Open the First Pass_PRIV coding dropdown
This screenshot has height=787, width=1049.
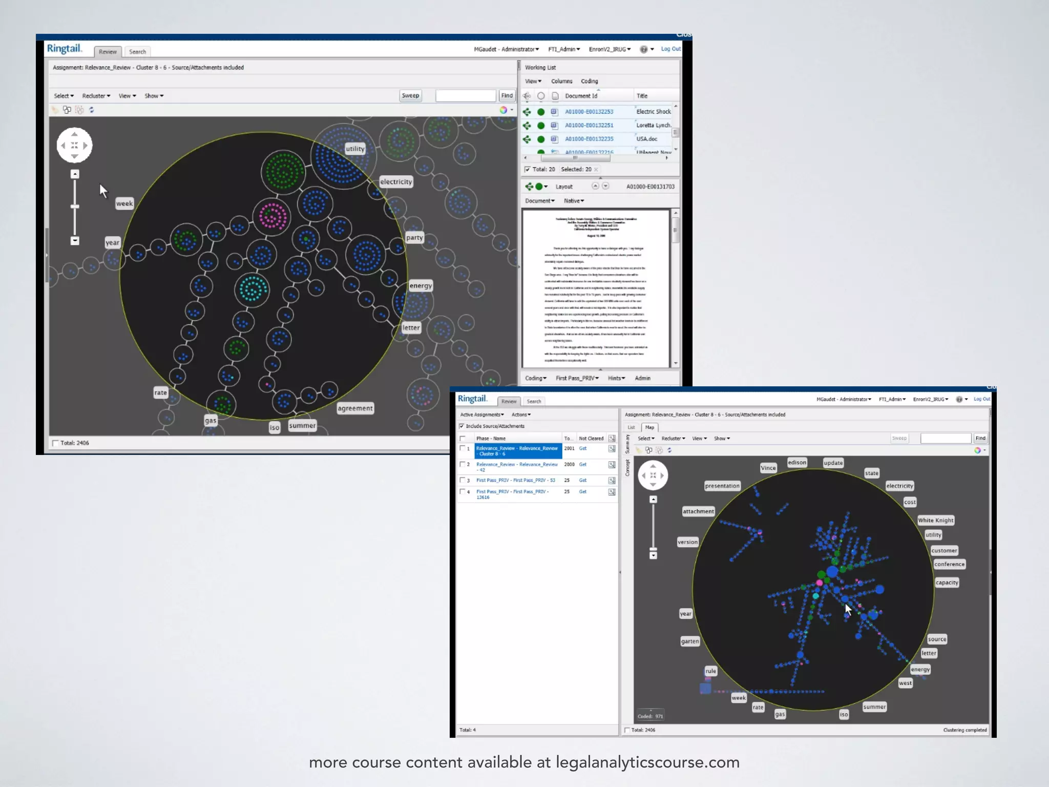(x=577, y=378)
